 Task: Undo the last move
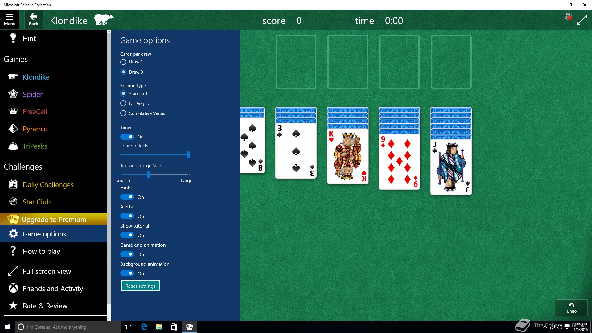coord(571,308)
